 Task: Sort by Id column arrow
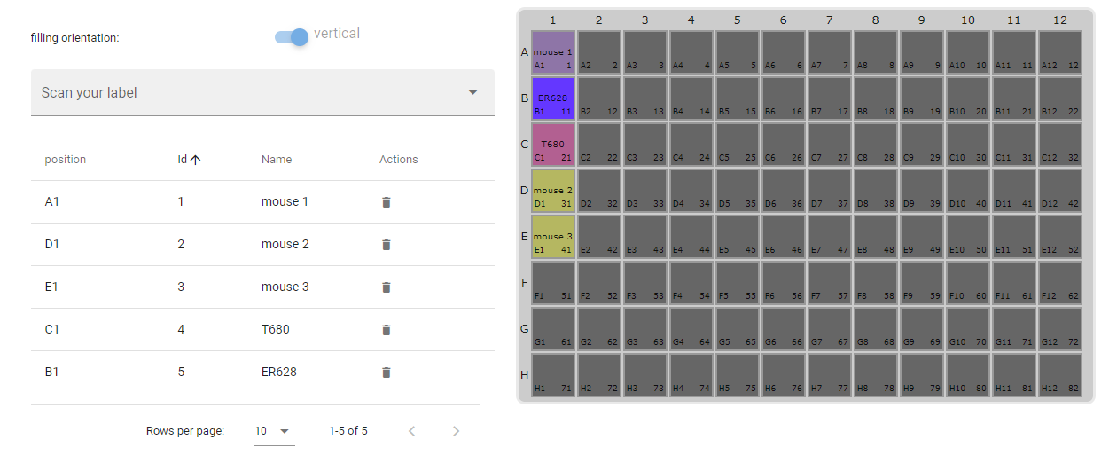pos(196,160)
